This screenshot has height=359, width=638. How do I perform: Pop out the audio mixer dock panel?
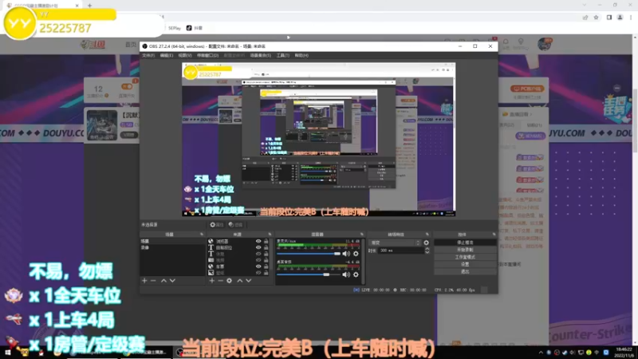pos(362,235)
